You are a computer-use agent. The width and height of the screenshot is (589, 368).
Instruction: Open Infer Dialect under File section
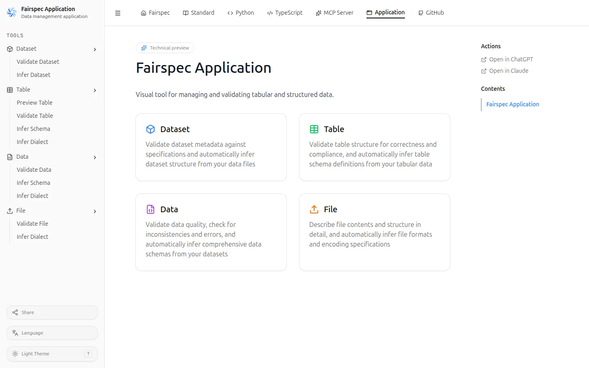33,237
